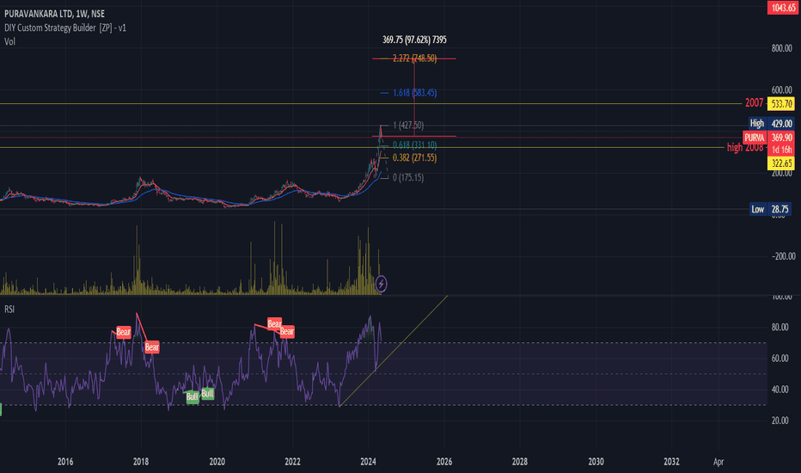The width and height of the screenshot is (801, 473).
Task: Select the 1 (427.50) Fibonacci level
Action: tap(407, 126)
